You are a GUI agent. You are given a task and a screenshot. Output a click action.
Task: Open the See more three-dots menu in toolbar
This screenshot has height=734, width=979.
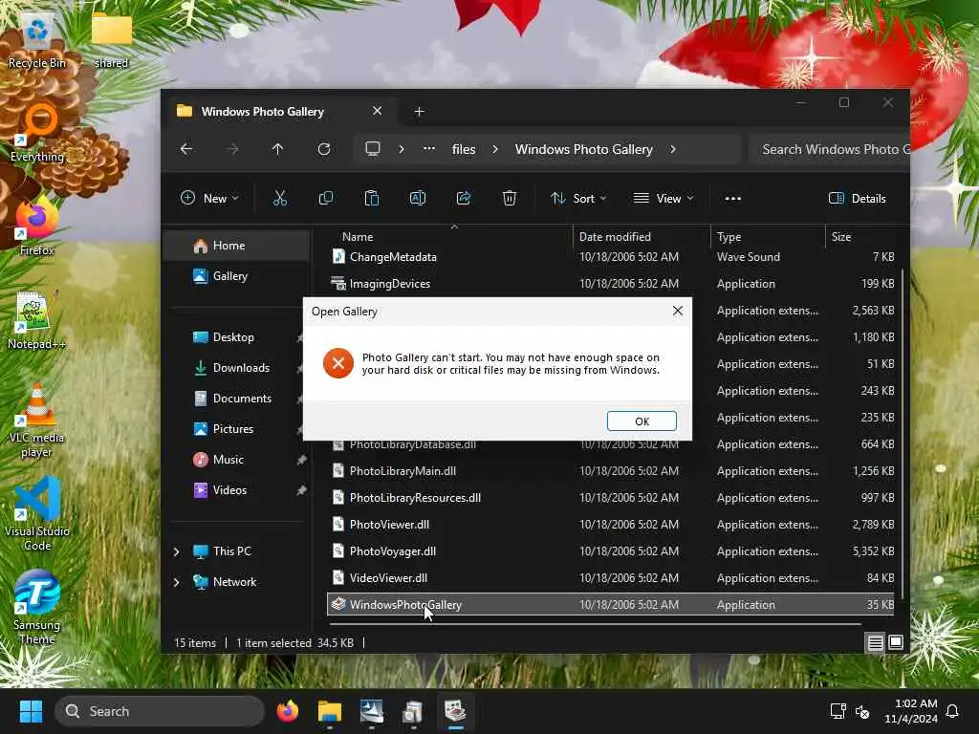733,199
